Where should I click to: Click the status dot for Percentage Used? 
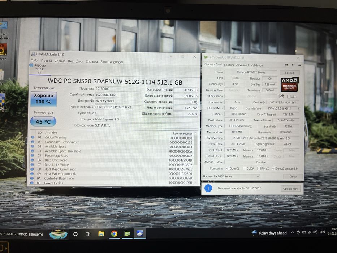pos(33,155)
